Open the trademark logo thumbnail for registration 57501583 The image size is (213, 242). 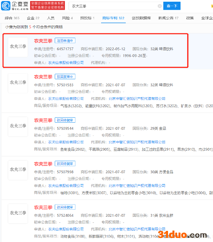(x=18, y=83)
